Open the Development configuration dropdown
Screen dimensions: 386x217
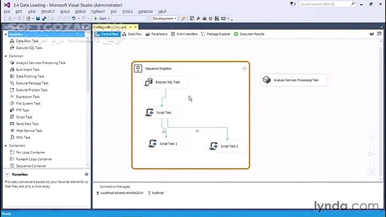164,18
